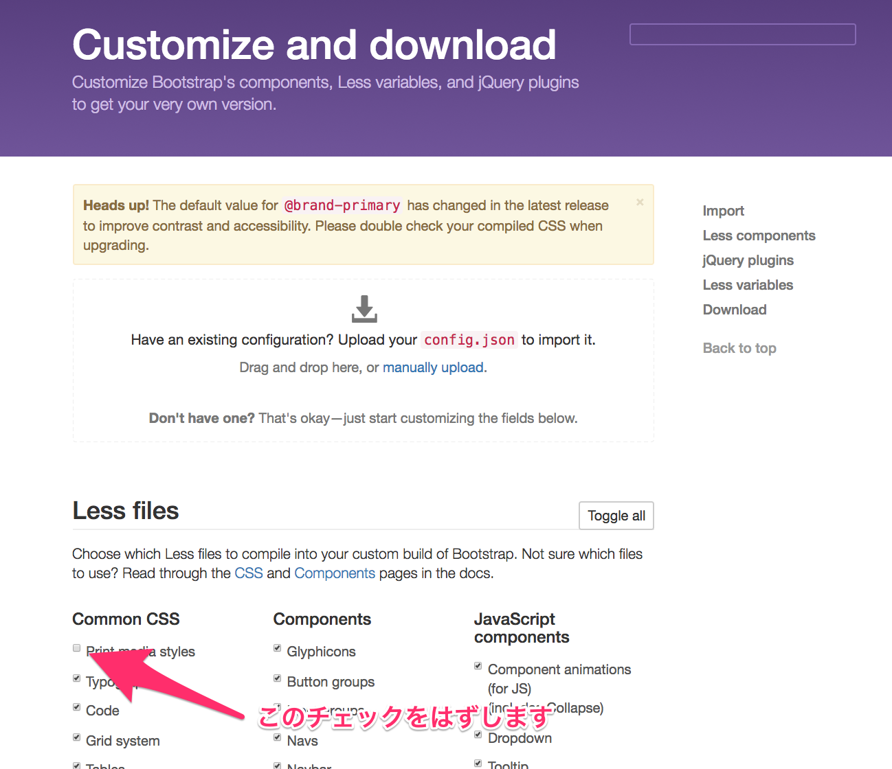Uncheck the Print media styles checkbox

76,648
